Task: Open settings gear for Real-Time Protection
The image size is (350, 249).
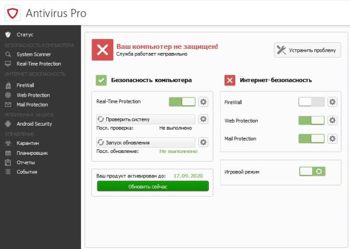Action: pyautogui.click(x=203, y=102)
